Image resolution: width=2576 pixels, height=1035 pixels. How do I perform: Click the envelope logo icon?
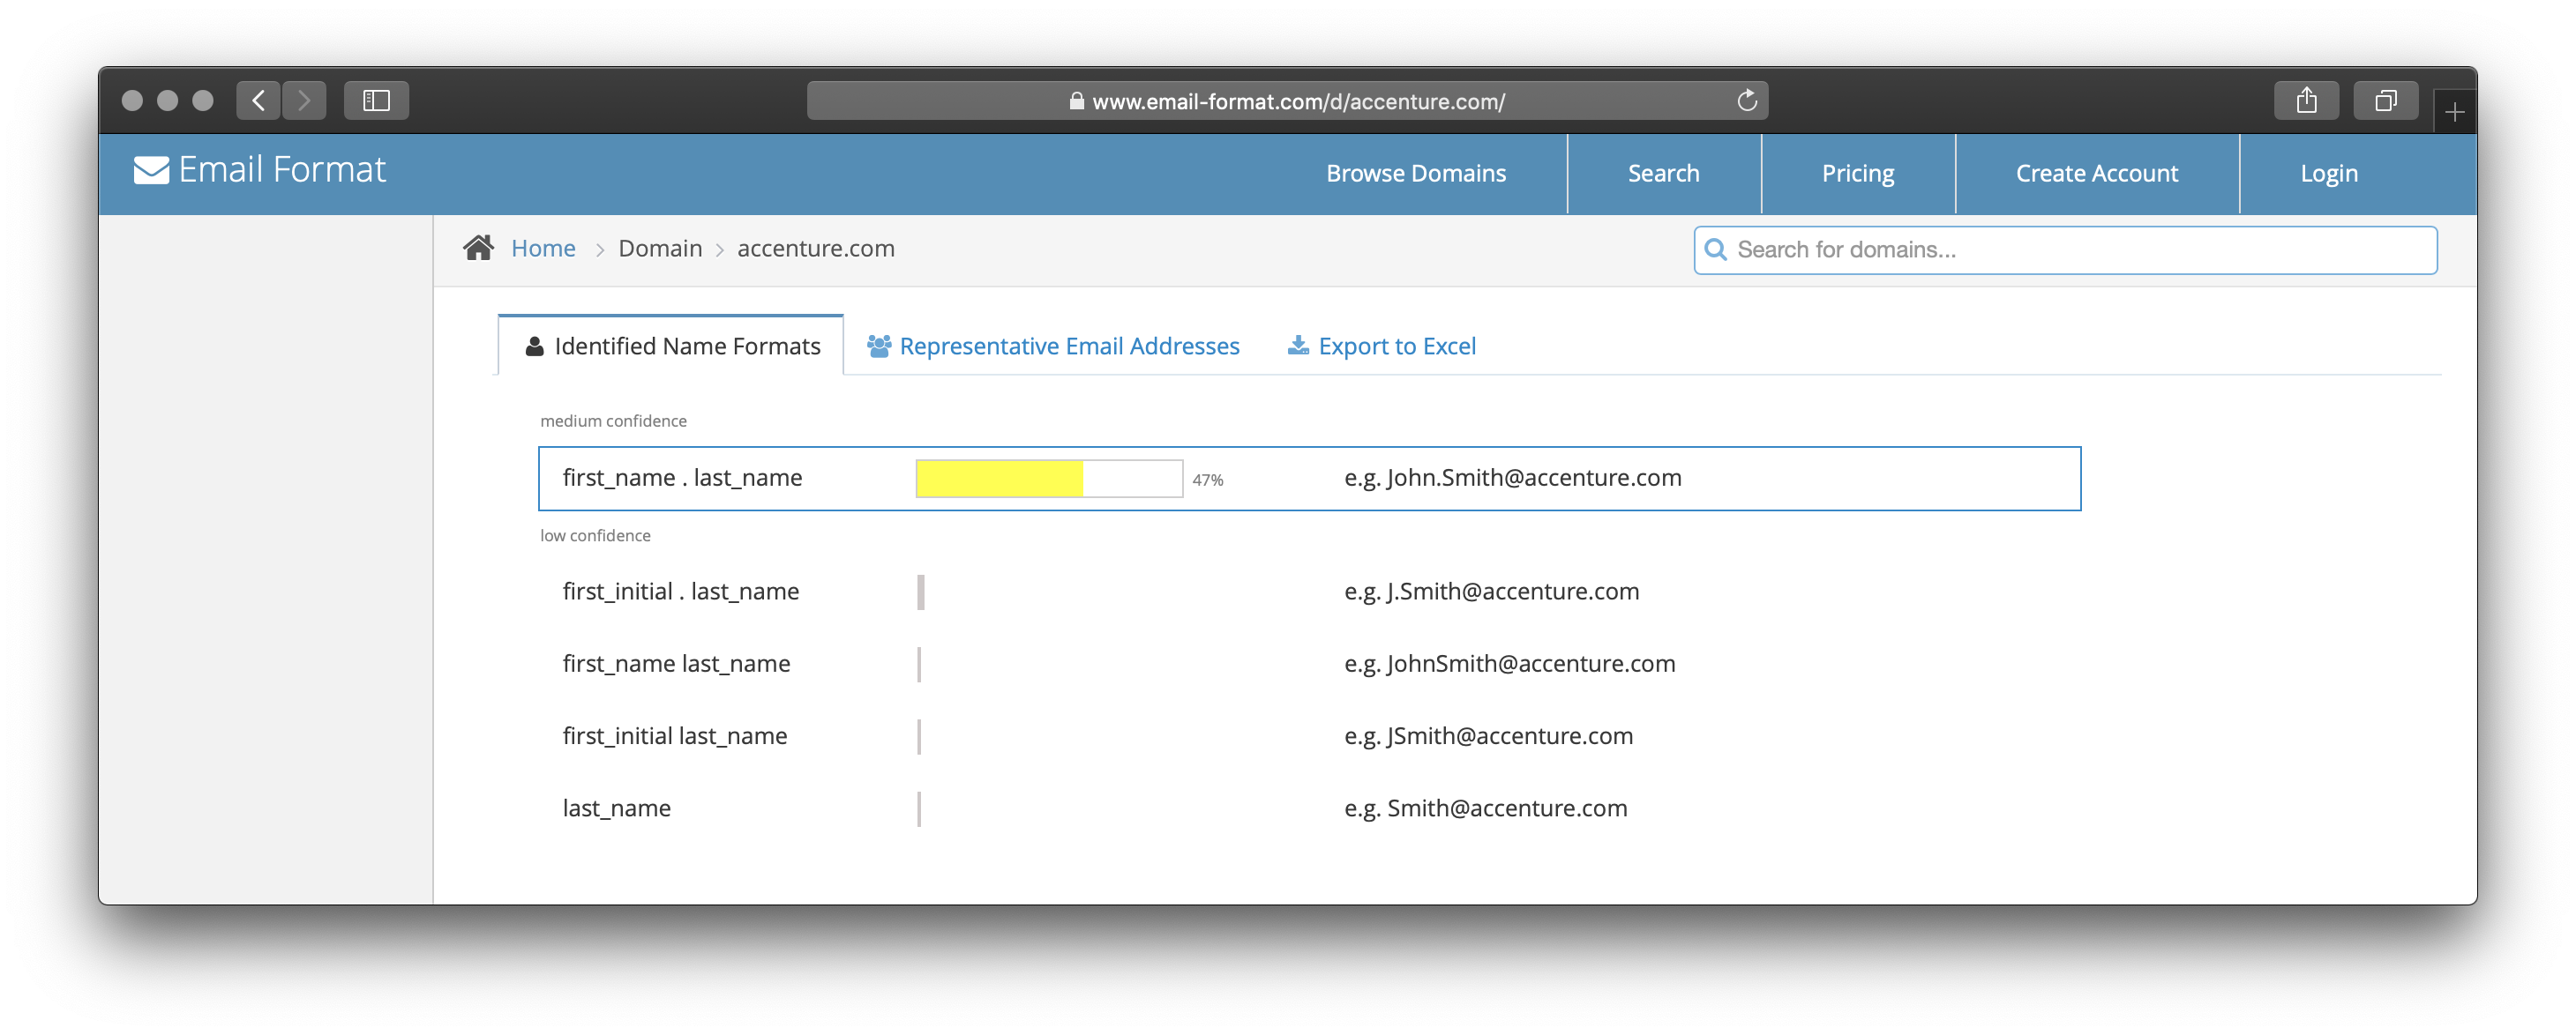(151, 171)
